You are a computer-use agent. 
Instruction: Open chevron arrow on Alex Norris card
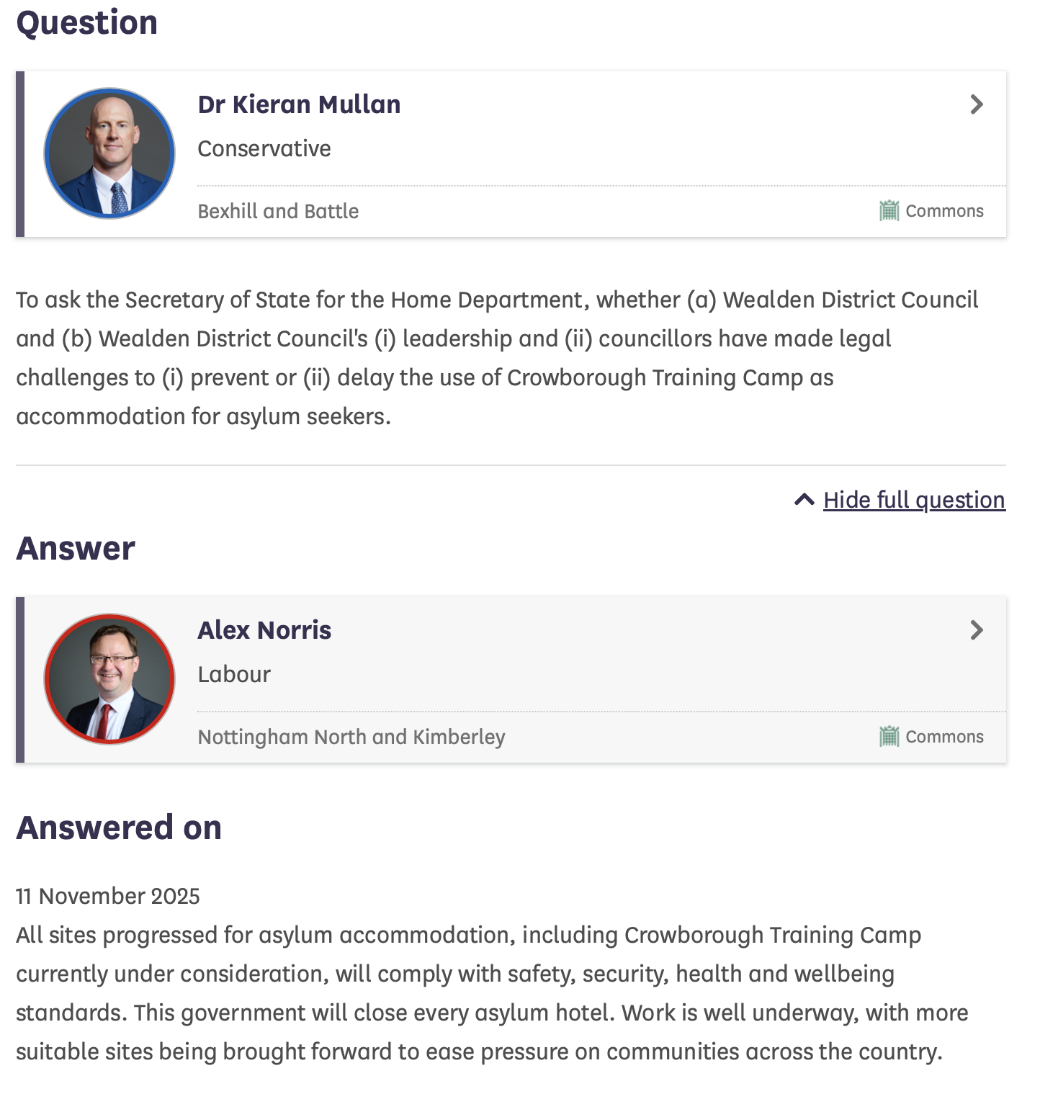click(x=976, y=630)
